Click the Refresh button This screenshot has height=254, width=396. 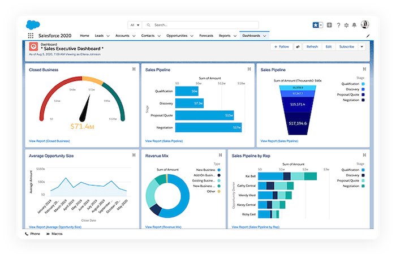pos(312,47)
